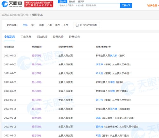Screen dimensions: 159x138
Task: Click 提示信息 in the 李玉森 row
Action: 37,64
